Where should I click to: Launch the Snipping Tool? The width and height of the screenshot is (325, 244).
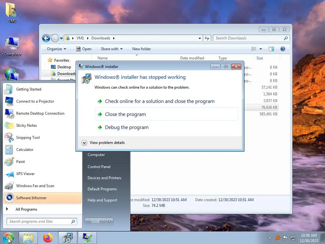point(43,137)
